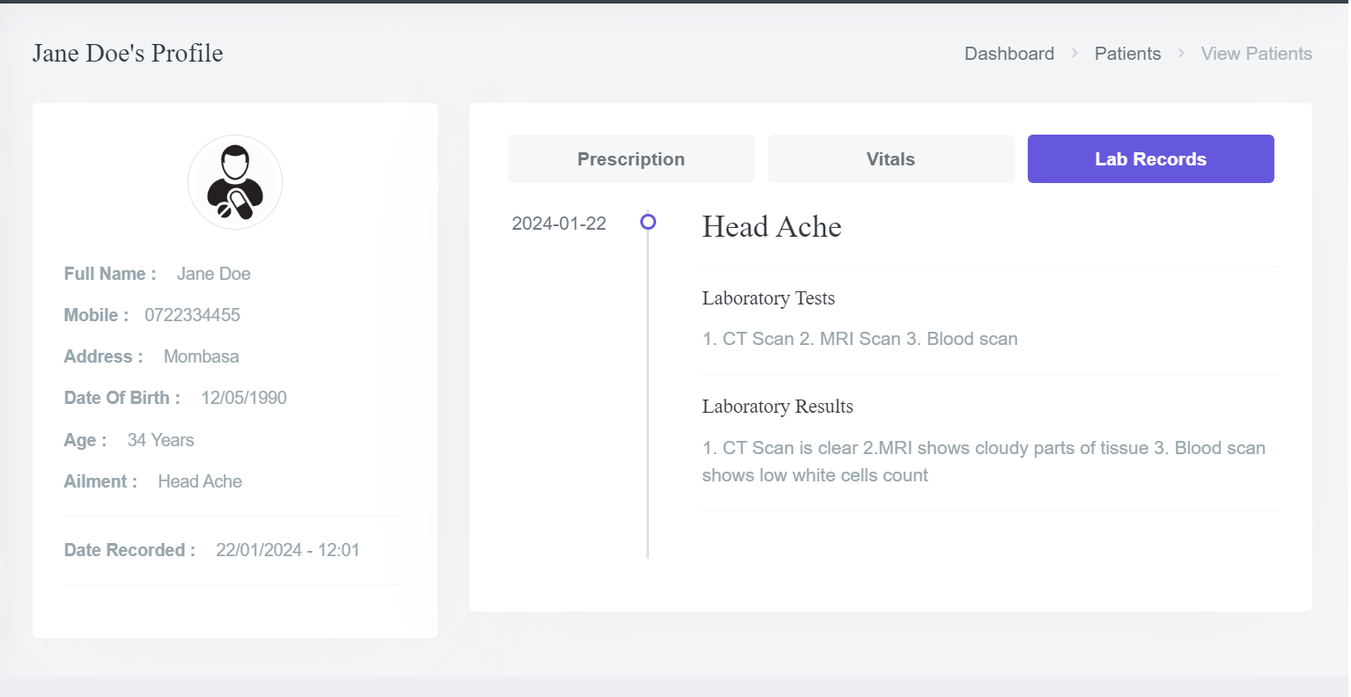Click the Jane Doe's Profile title
Image resolution: width=1351 pixels, height=697 pixels.
coord(128,53)
